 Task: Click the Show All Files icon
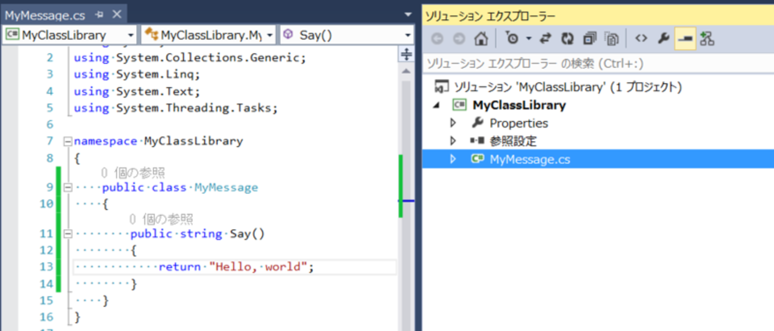pyautogui.click(x=611, y=39)
